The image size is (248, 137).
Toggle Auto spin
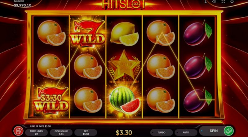pos(186,132)
